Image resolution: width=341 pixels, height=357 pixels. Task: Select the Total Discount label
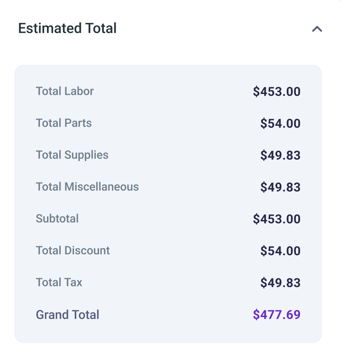[73, 250]
